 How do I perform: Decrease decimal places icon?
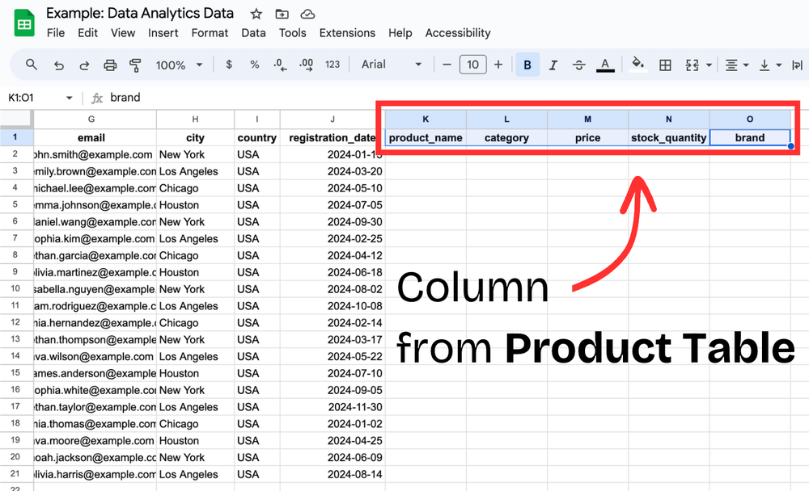pyautogui.click(x=281, y=65)
